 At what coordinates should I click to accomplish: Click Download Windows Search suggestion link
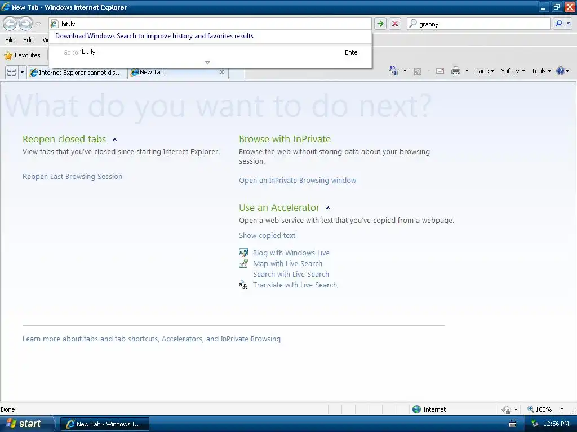pyautogui.click(x=154, y=36)
